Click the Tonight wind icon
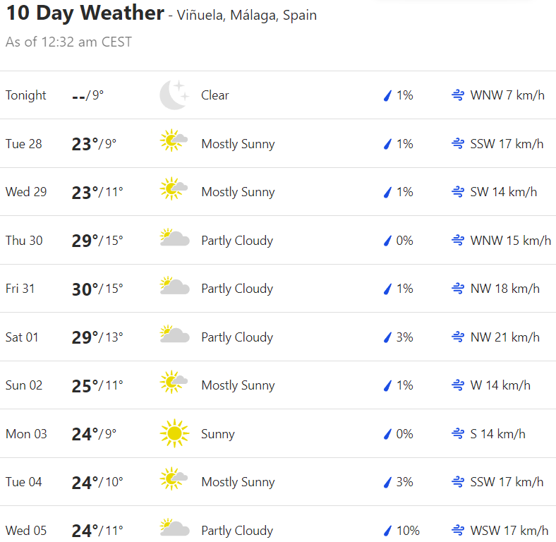 click(458, 95)
